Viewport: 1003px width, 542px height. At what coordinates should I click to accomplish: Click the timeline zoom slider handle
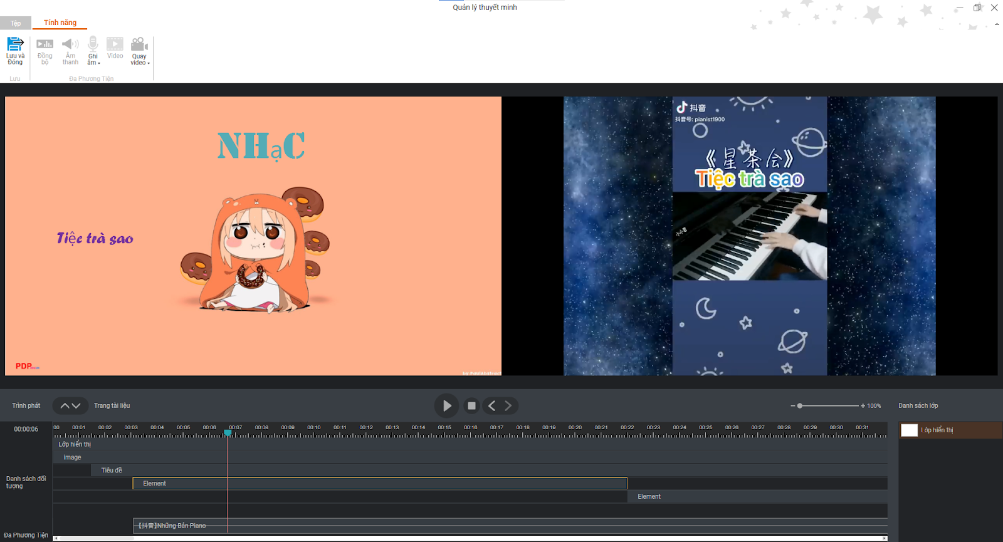[x=800, y=406]
